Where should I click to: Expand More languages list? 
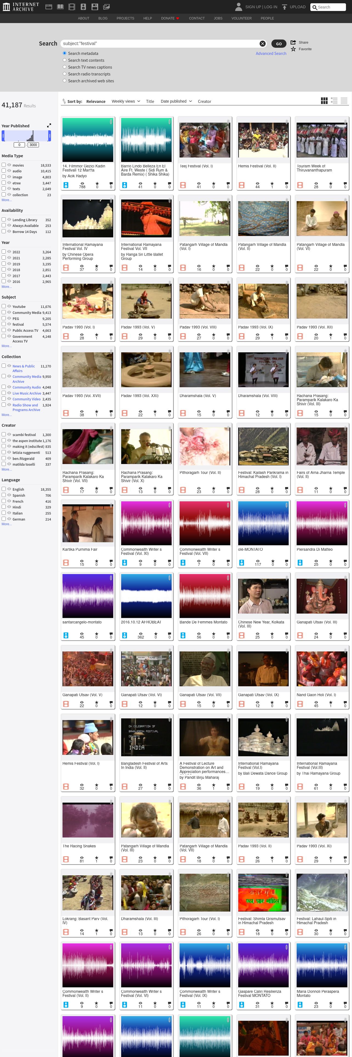[7, 524]
